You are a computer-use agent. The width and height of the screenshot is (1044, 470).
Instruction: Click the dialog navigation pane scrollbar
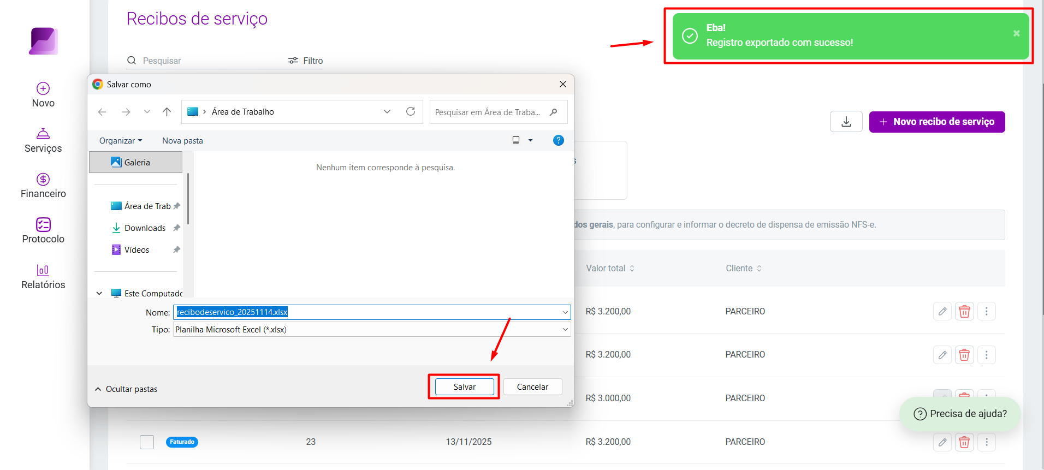(x=188, y=199)
